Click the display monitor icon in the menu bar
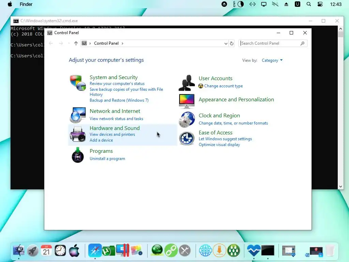 pos(264,4)
